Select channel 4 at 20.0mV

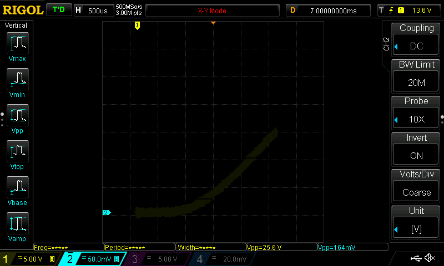pos(222,259)
